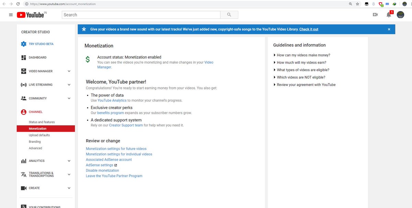Image resolution: width=412 pixels, height=208 pixels.
Task: Click the red shield extension icon
Action: [x=381, y=4]
